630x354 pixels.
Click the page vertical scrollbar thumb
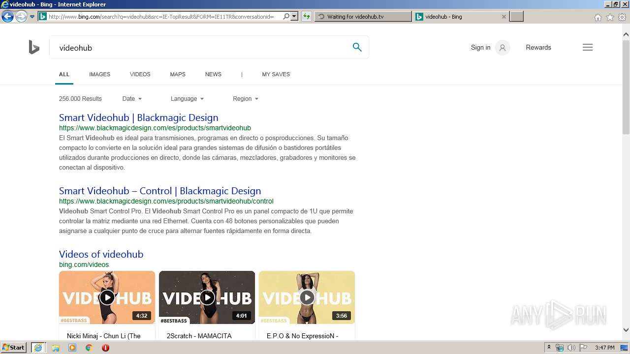pyautogui.click(x=626, y=87)
